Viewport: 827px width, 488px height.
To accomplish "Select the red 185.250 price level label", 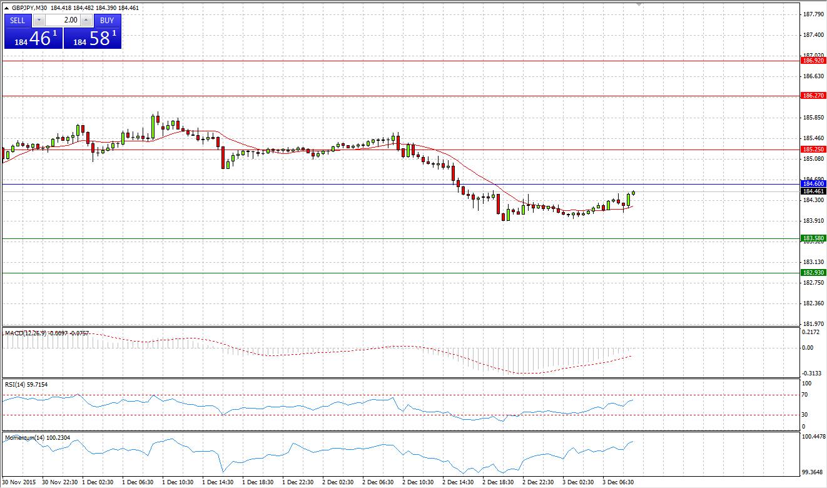I will [x=813, y=150].
